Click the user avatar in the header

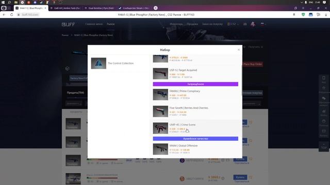pos(253,24)
